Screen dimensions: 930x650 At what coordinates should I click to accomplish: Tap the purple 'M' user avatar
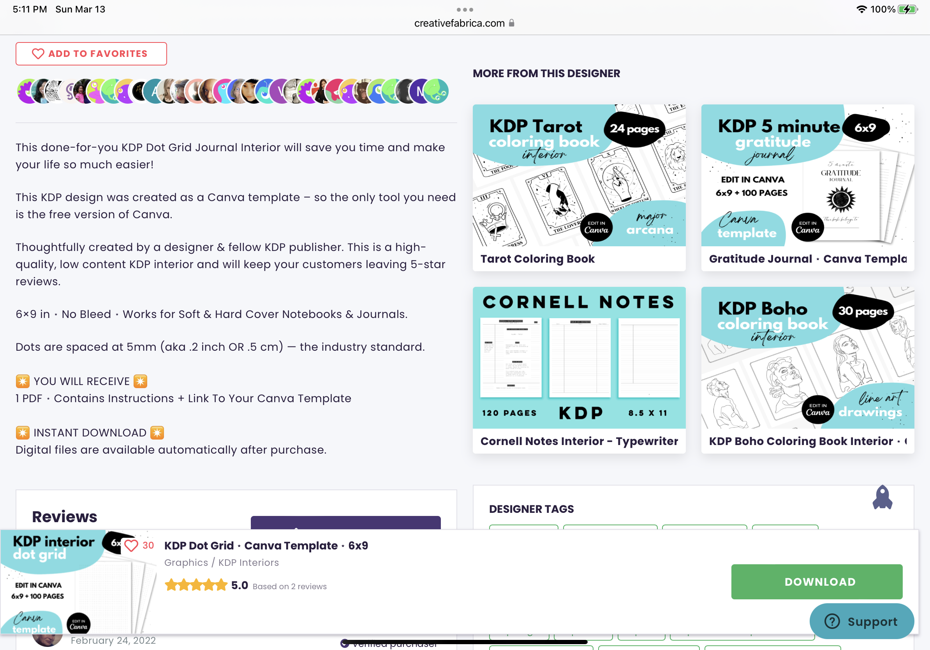[420, 92]
